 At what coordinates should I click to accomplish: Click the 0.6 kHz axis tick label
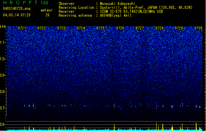click(x=3, y=124)
